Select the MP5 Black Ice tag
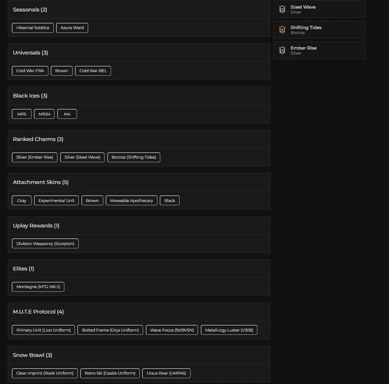Image resolution: width=389 pixels, height=384 pixels. 22,114
